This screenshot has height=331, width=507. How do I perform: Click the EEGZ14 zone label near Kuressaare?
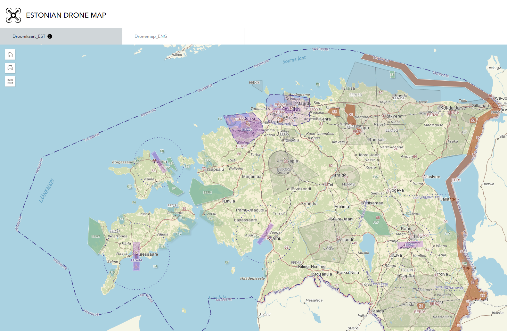tap(137, 260)
